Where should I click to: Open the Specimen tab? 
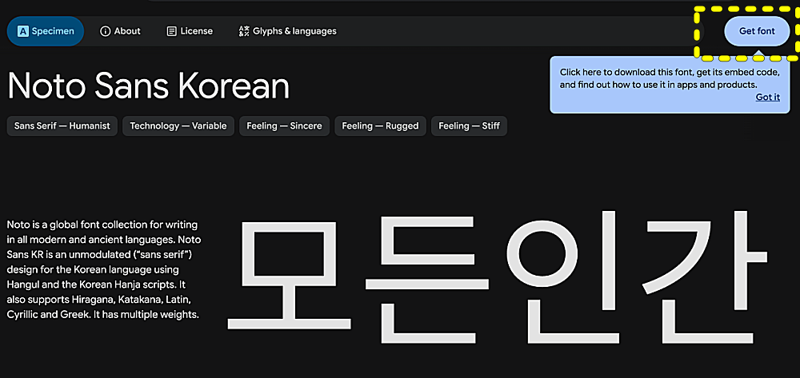[x=46, y=31]
